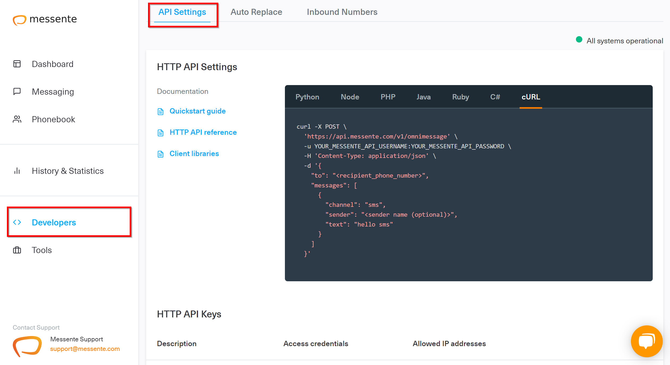
Task: Click the recipient_phone_number code line
Action: [x=370, y=176]
